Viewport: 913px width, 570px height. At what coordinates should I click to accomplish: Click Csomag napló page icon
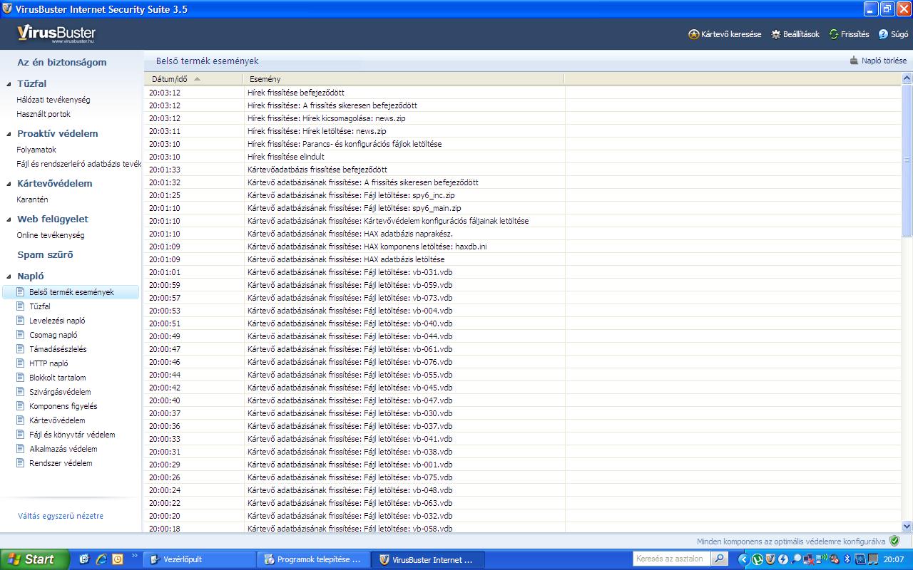click(21, 335)
